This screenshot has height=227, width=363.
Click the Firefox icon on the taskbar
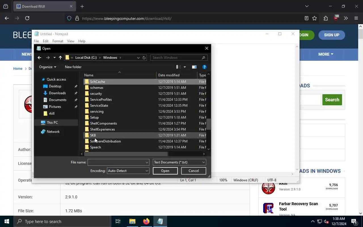pyautogui.click(x=146, y=221)
